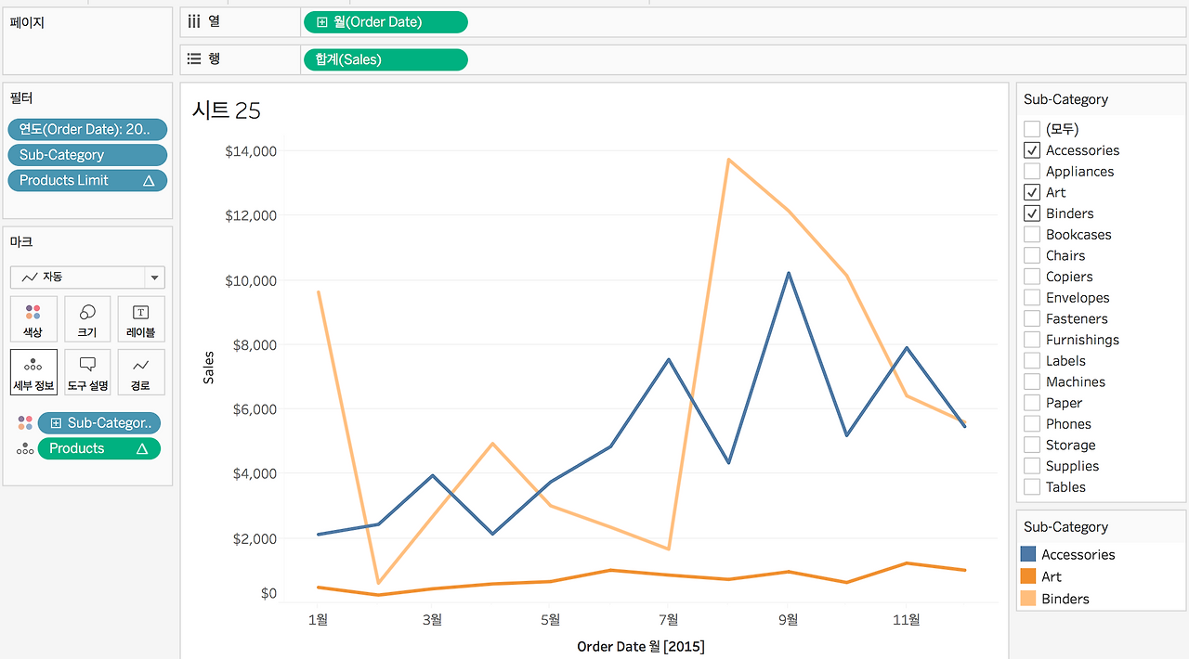Tick the (모두) all checkbox
This screenshot has width=1189, height=659.
[1032, 129]
